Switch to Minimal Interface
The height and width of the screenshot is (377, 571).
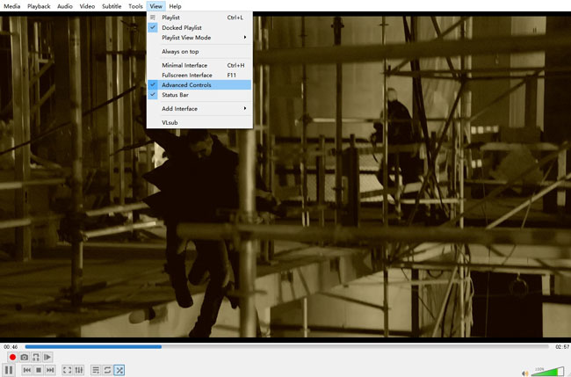199,65
